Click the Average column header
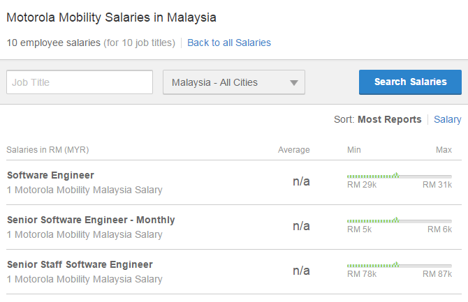 [x=293, y=150]
